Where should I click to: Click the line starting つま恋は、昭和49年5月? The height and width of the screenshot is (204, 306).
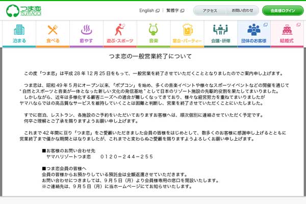point(156,85)
